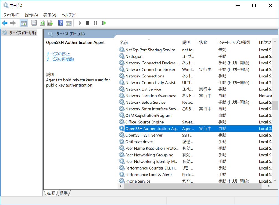Click the サービスの再起動 link

click(x=60, y=59)
